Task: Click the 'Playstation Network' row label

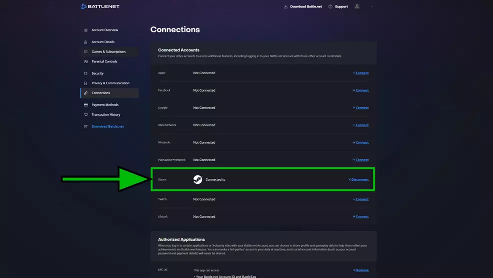Action: coord(171,160)
